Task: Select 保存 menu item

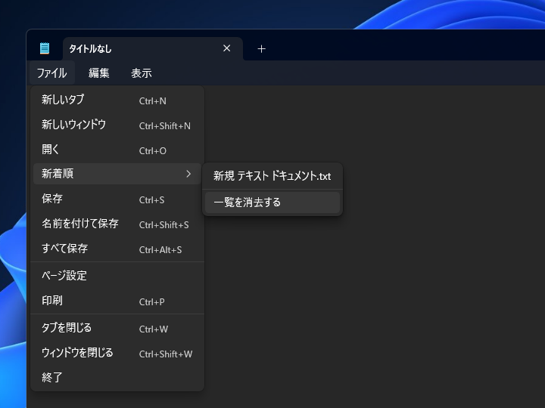Action: (x=117, y=199)
